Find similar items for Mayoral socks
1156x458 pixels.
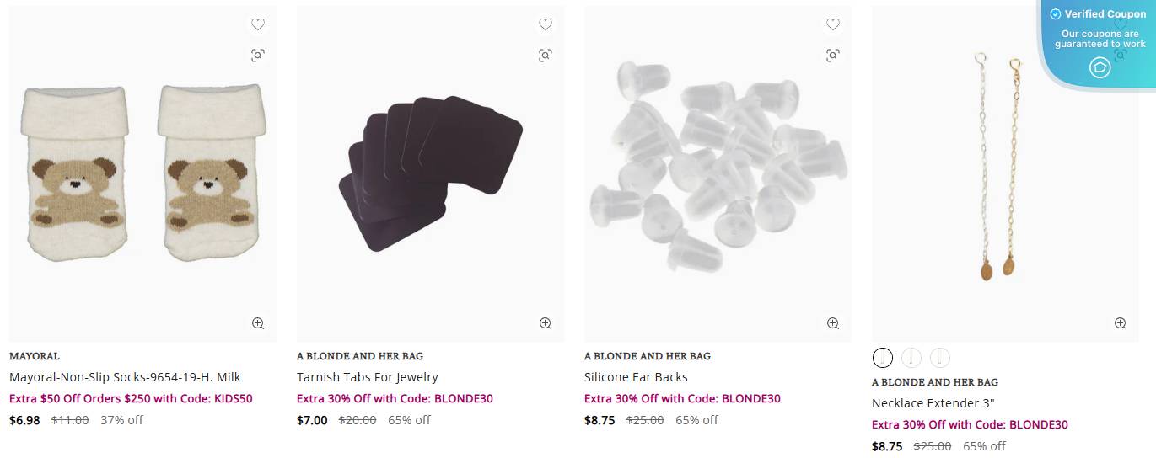[x=258, y=56]
